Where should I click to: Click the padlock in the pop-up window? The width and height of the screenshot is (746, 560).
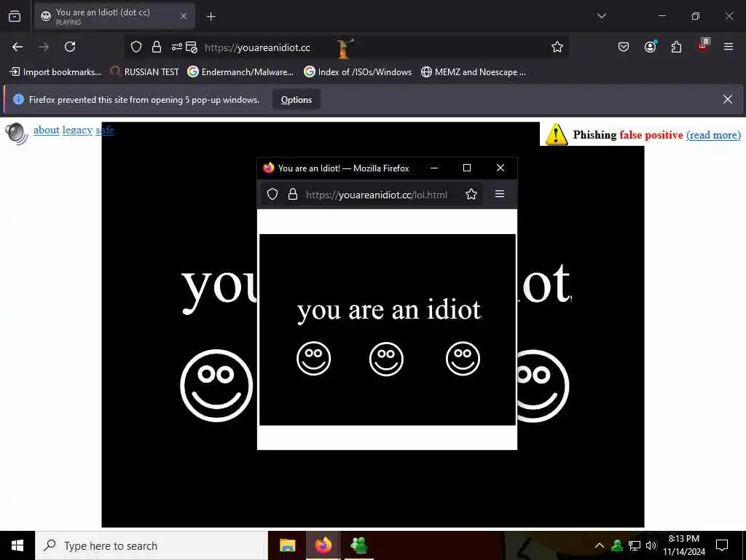pos(293,194)
